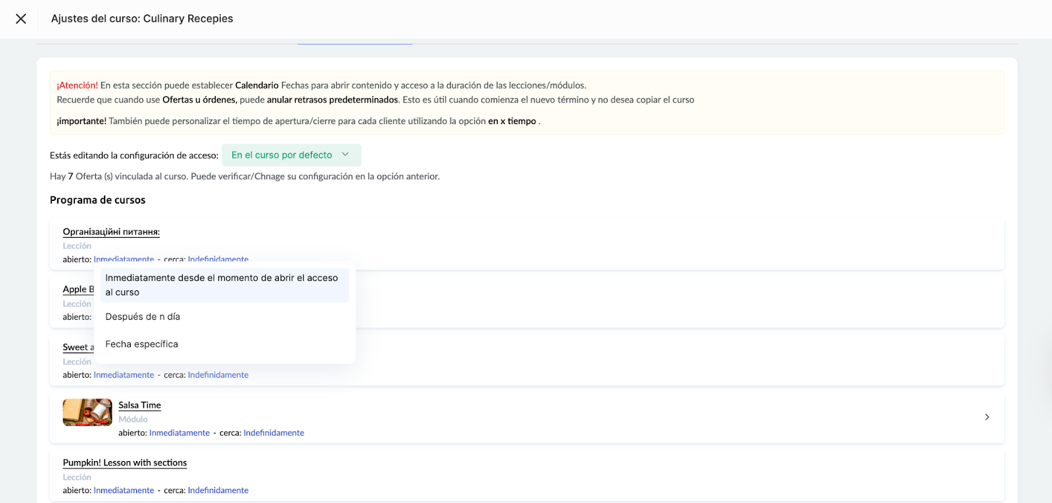Choose the 'Después de n día' option
Viewport: 1052px width, 503px height.
point(143,317)
